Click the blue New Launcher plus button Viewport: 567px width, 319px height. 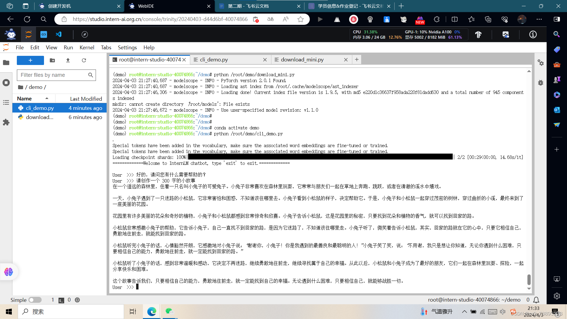(30, 60)
